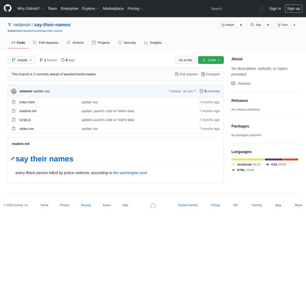Switch to the Security tab

click(127, 43)
